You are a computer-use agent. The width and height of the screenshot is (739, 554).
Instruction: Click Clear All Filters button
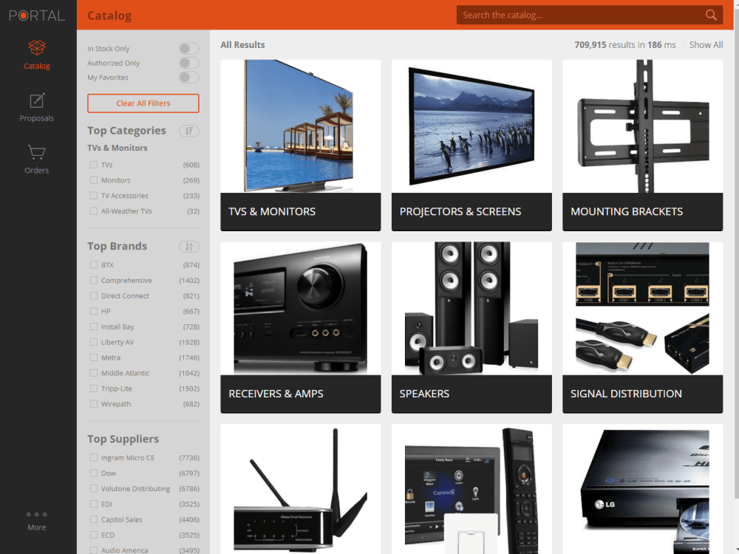point(143,103)
